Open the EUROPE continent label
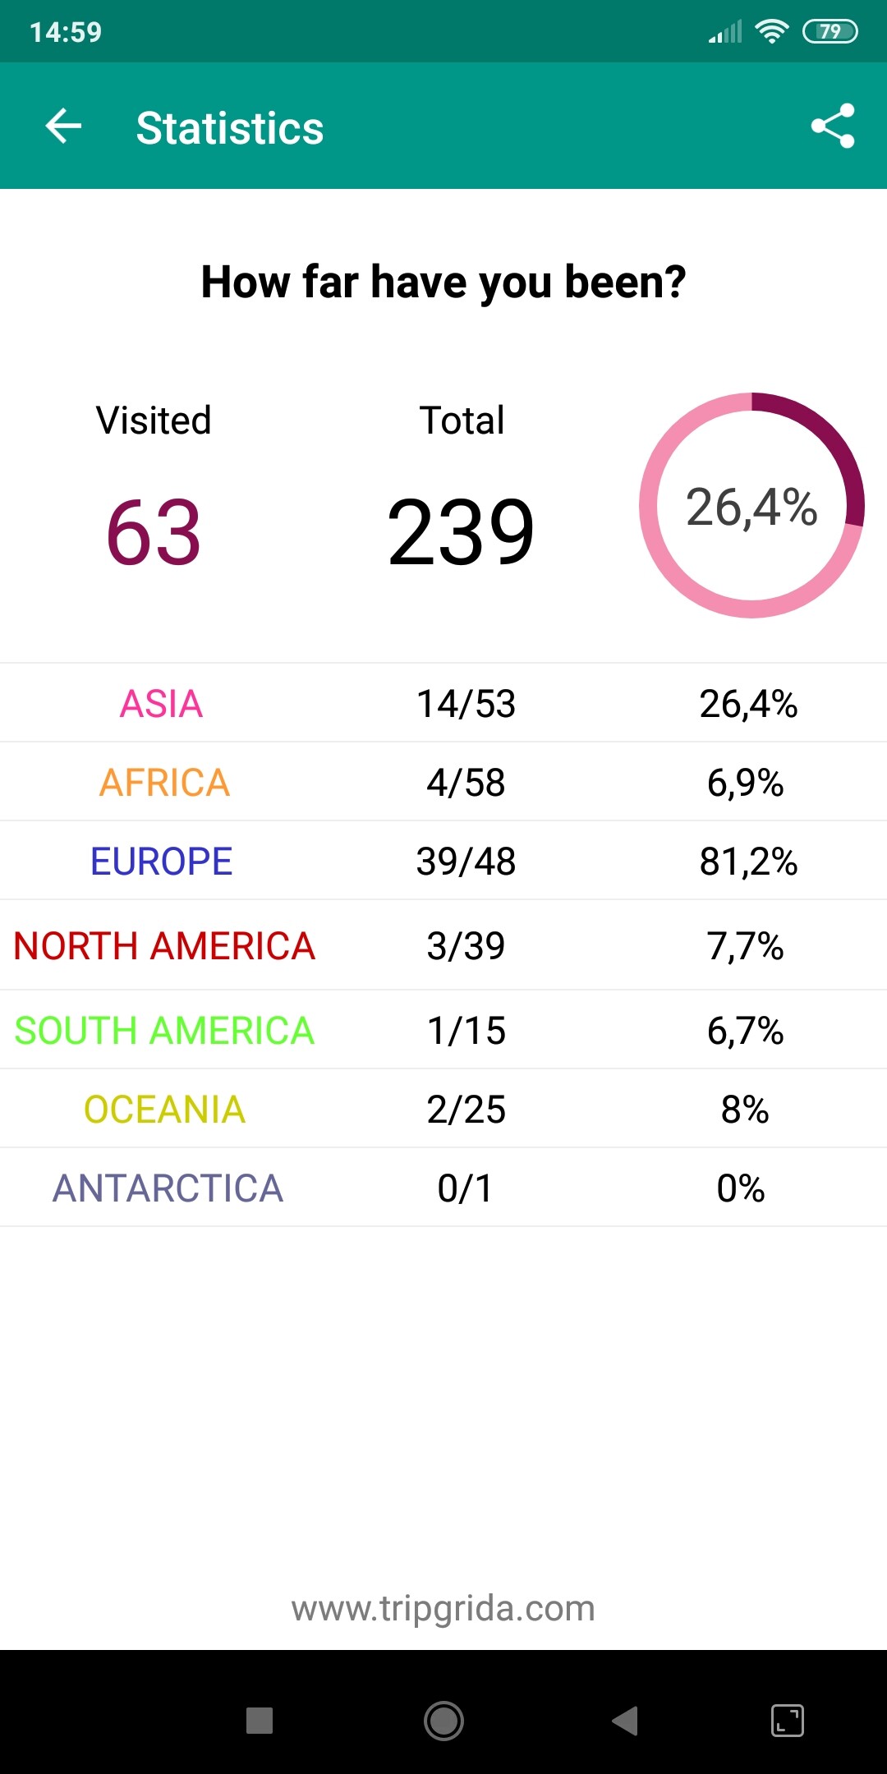 [162, 861]
